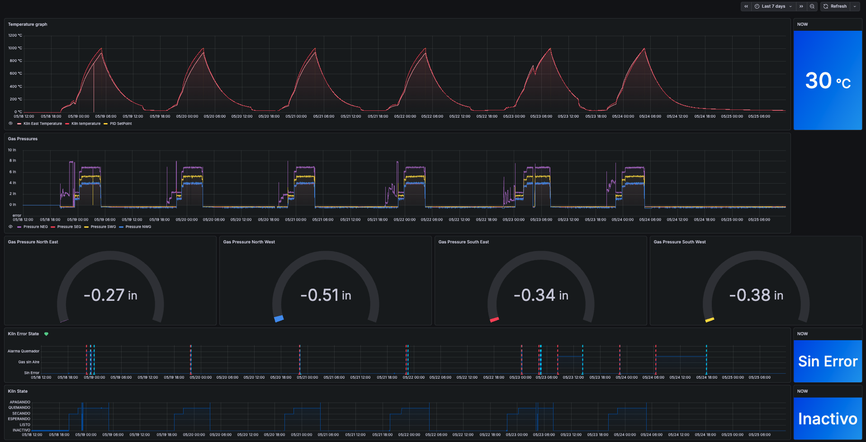Click the -0.27 in gauge value

pyautogui.click(x=110, y=295)
